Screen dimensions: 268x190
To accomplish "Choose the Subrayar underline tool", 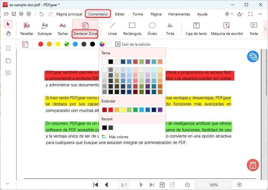I will point(45,29).
